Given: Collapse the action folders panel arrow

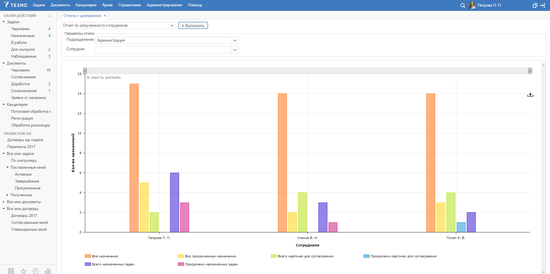Looking at the screenshot, I should click(x=50, y=16).
